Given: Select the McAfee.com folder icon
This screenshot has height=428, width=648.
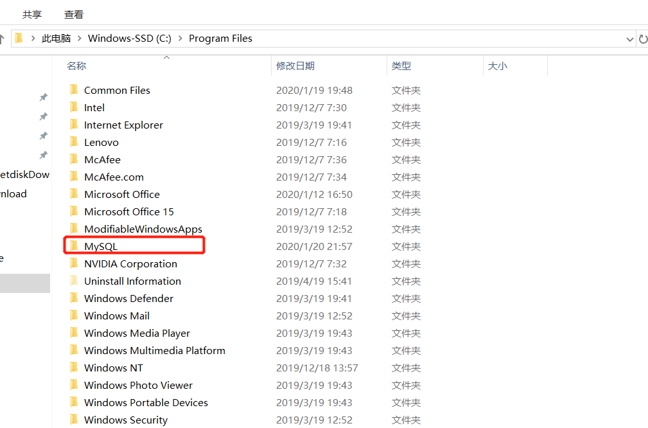Looking at the screenshot, I should tap(74, 176).
